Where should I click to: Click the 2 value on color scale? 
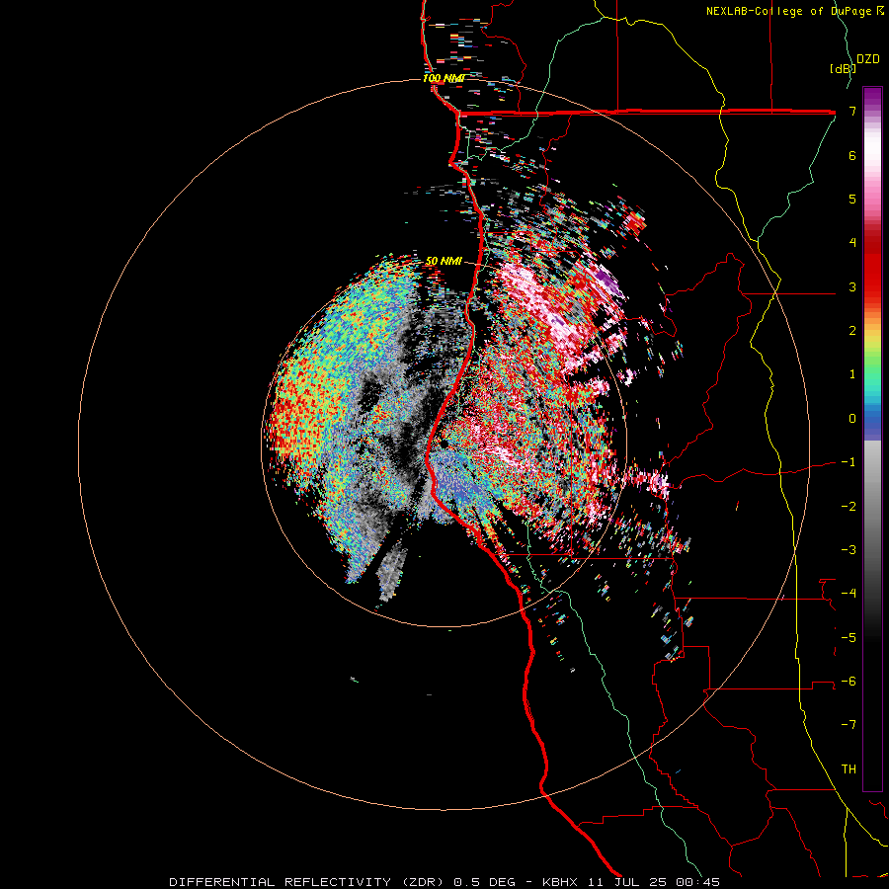852,331
